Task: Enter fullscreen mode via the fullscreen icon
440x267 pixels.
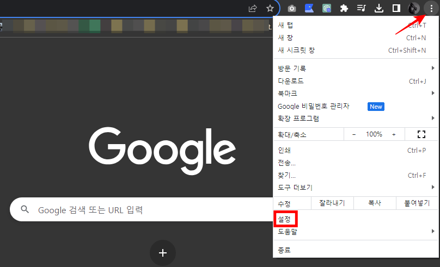Action: coord(421,134)
